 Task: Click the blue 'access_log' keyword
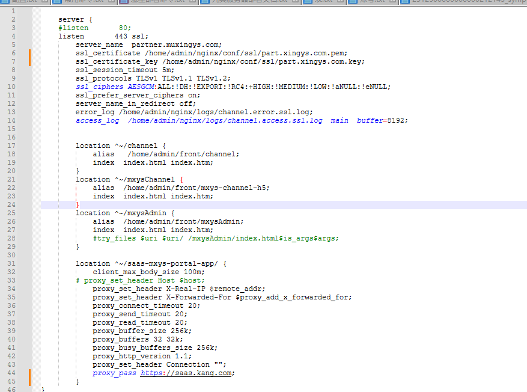click(97, 120)
